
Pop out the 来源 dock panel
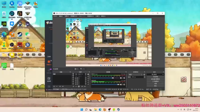[x=89, y=72]
